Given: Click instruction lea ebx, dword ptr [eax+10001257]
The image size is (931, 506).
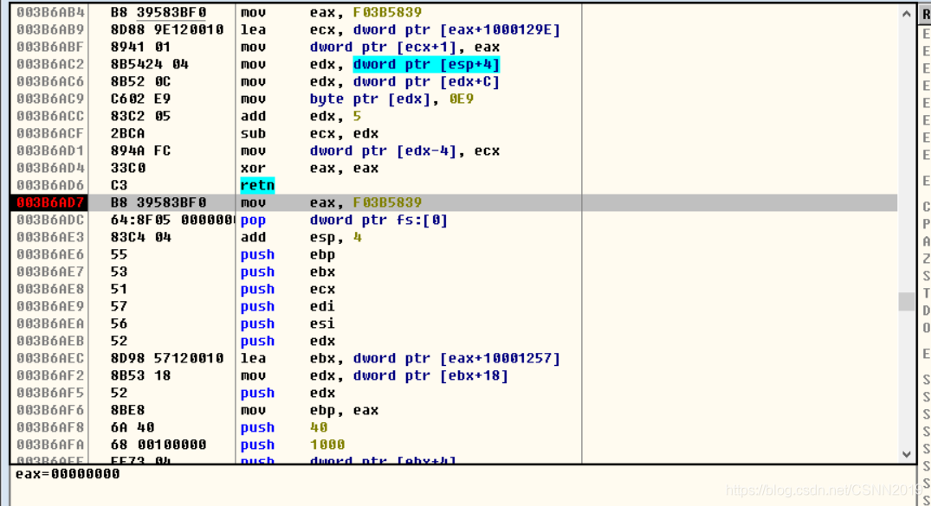Looking at the screenshot, I should [x=400, y=358].
